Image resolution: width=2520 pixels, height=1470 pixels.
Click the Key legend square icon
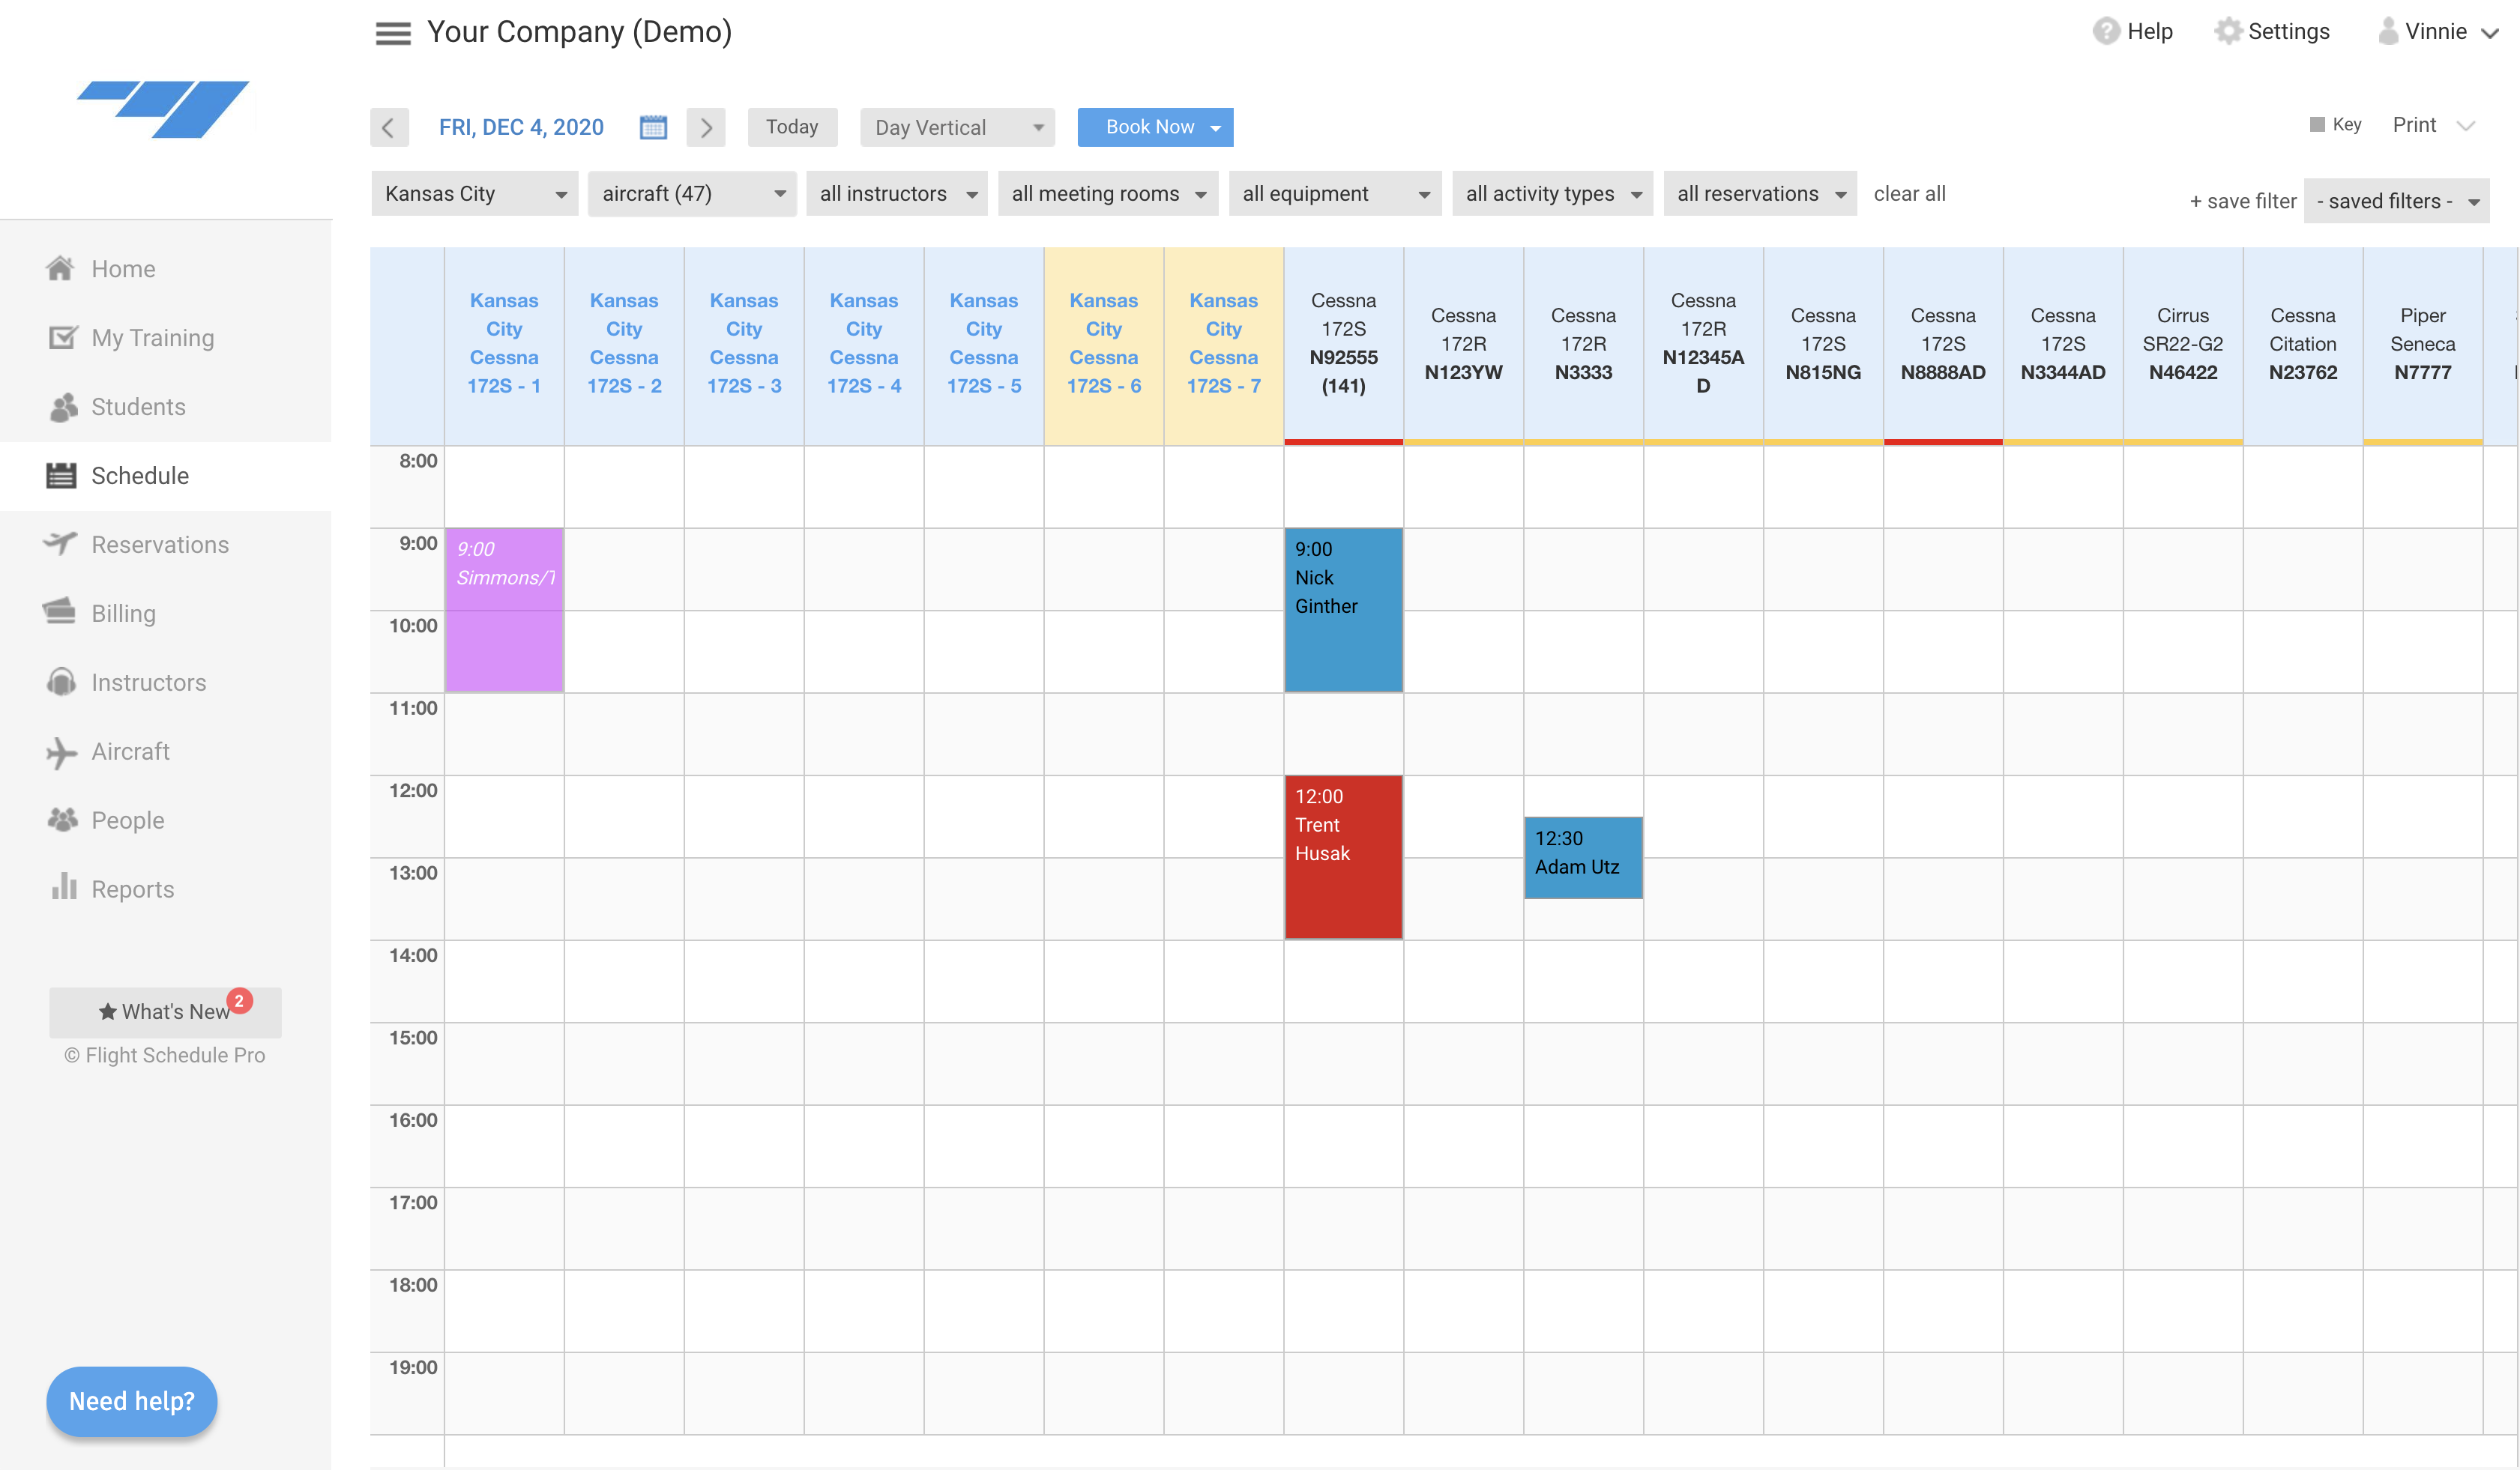coord(2317,125)
